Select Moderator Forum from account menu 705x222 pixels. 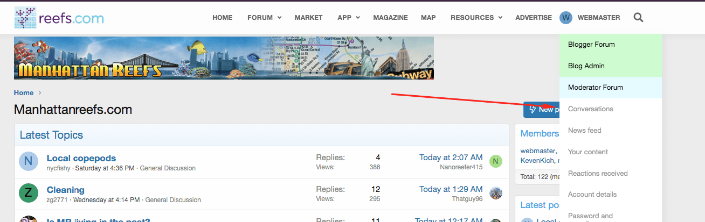(x=595, y=87)
